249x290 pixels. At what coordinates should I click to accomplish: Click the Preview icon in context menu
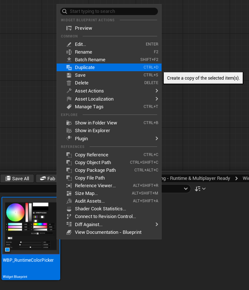[69, 28]
